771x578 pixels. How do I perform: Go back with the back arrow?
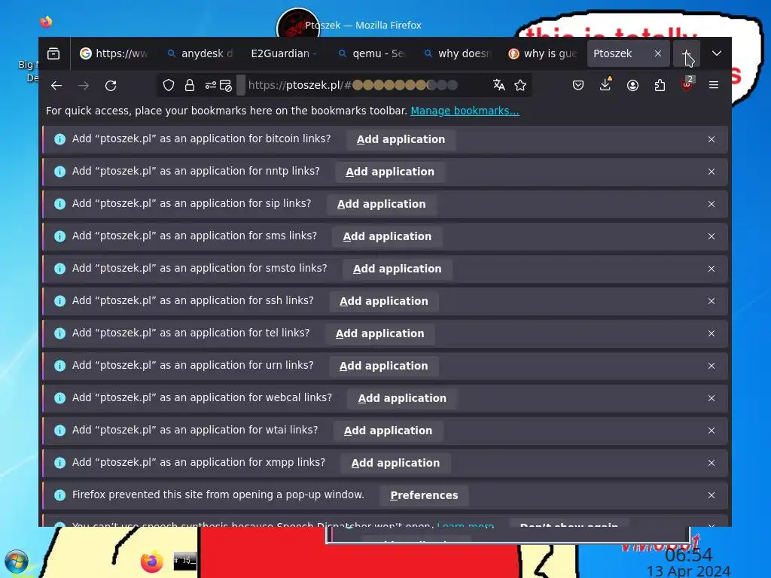coord(56,86)
